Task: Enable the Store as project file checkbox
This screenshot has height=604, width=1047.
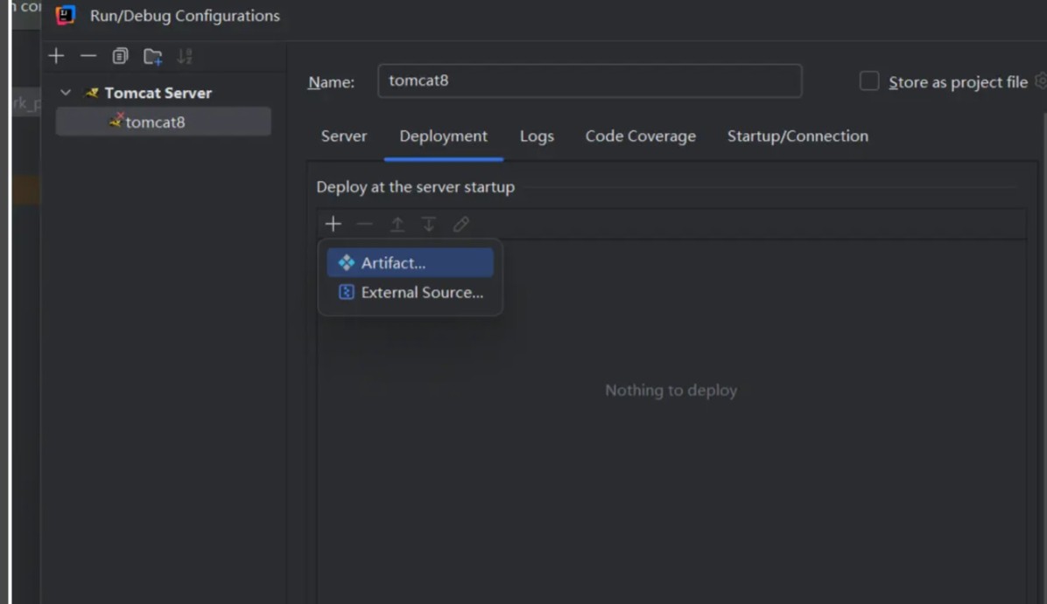Action: (x=869, y=81)
